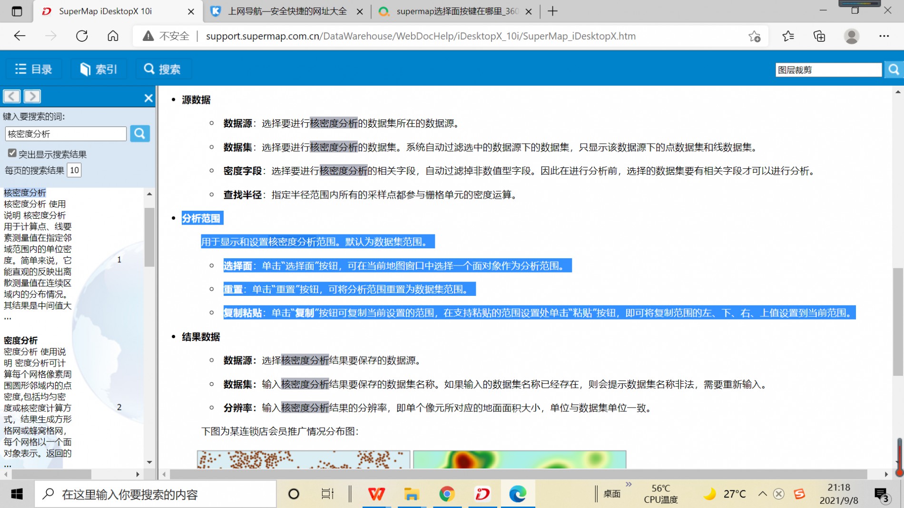Open the collections icon
Viewport: 904px width, 508px height.
(819, 36)
